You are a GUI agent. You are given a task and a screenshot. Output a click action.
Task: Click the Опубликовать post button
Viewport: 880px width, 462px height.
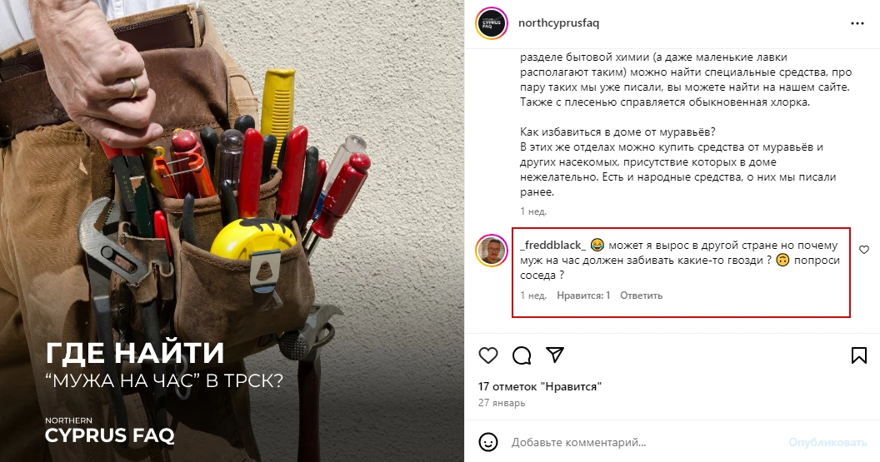[827, 442]
